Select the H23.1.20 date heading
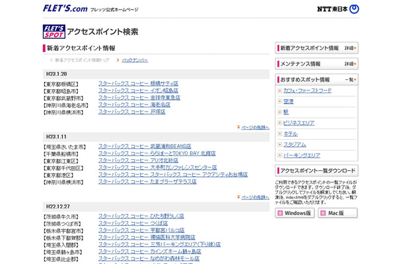 (57, 74)
